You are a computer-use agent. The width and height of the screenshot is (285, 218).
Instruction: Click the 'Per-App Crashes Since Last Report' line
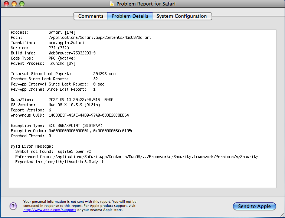53,89
